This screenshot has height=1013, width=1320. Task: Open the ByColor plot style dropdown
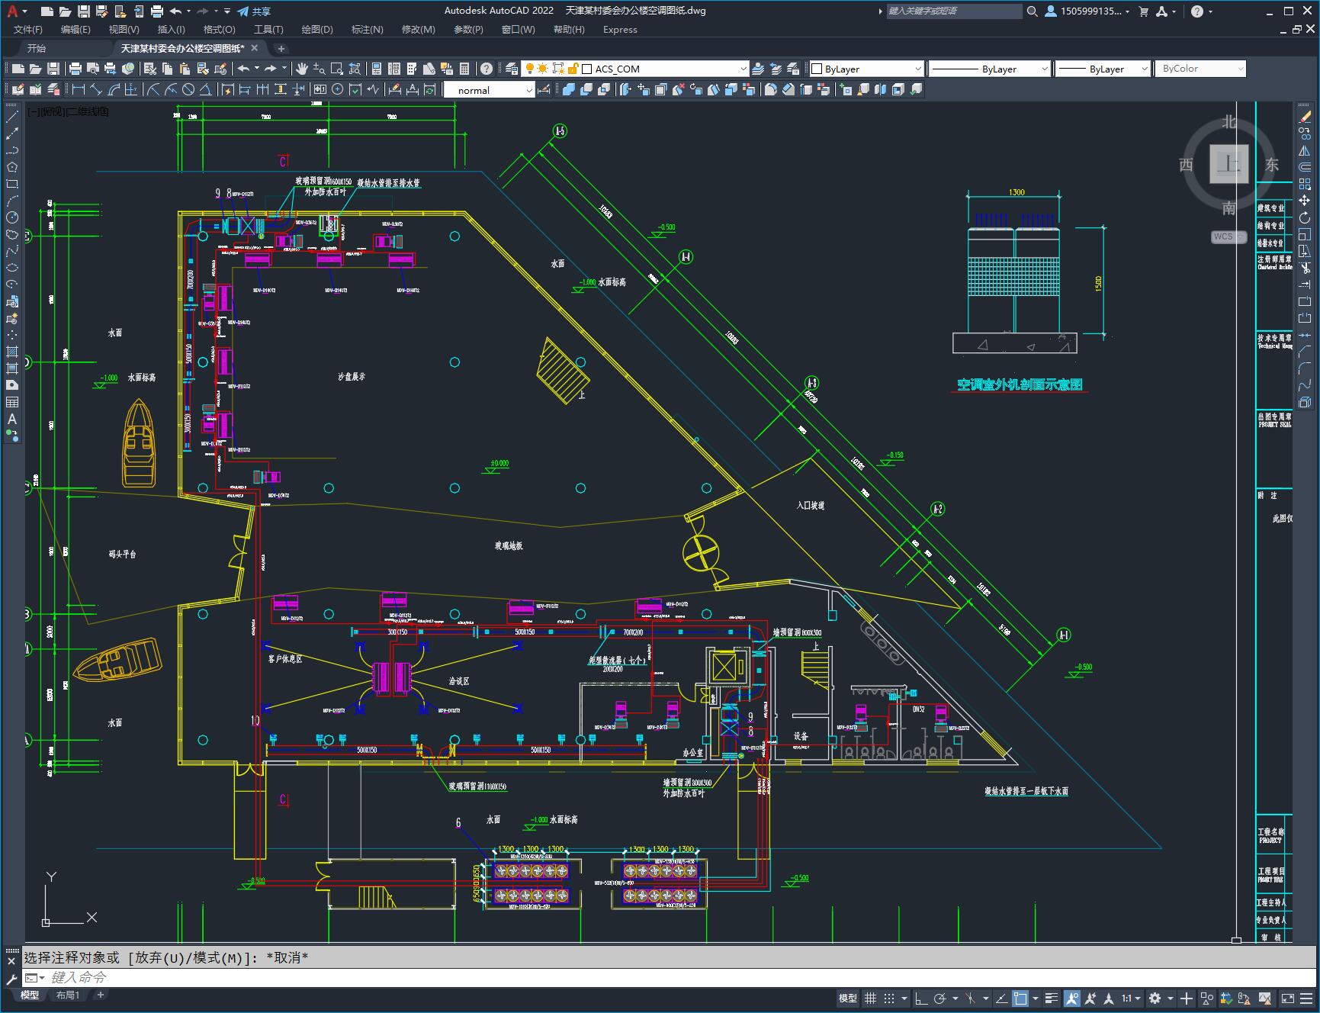tap(1200, 69)
